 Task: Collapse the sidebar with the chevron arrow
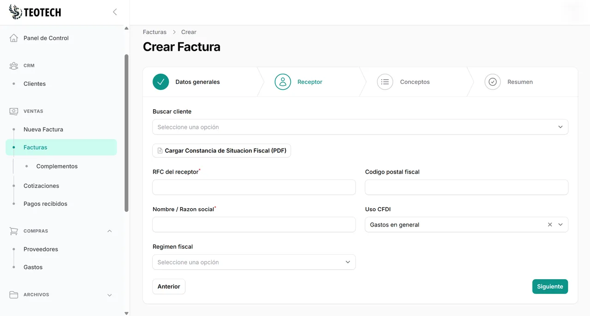[115, 12]
